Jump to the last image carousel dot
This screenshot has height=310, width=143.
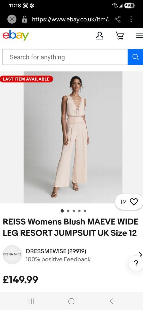pyautogui.click(x=85, y=211)
